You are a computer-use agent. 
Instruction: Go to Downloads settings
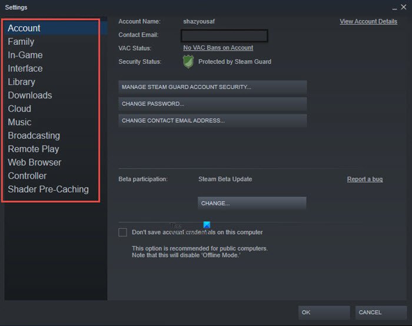pyautogui.click(x=29, y=96)
